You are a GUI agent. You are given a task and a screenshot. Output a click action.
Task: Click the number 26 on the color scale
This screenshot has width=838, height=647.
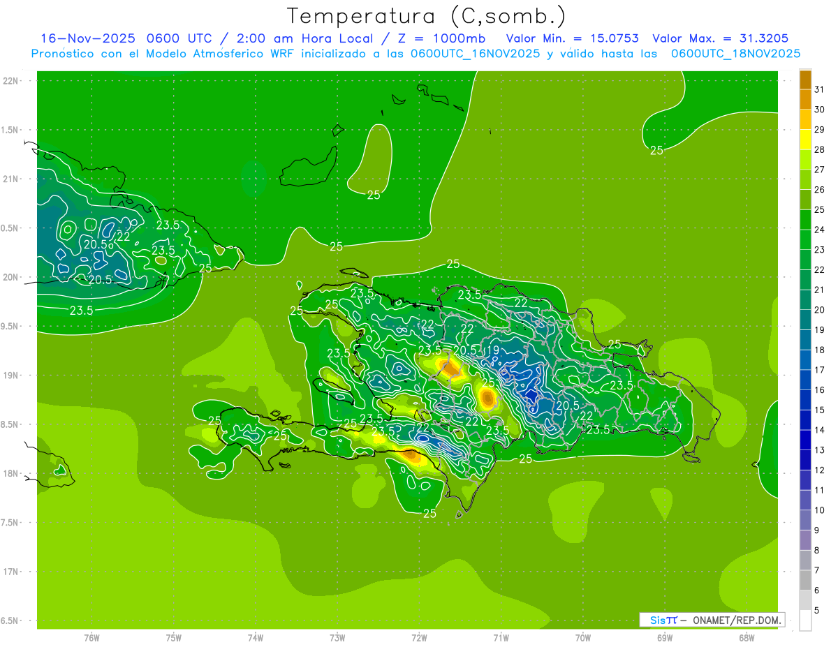pos(819,189)
